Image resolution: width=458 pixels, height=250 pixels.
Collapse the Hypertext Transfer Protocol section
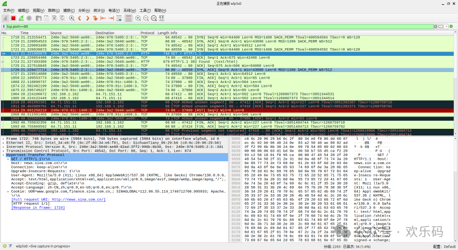pyautogui.click(x=3, y=155)
